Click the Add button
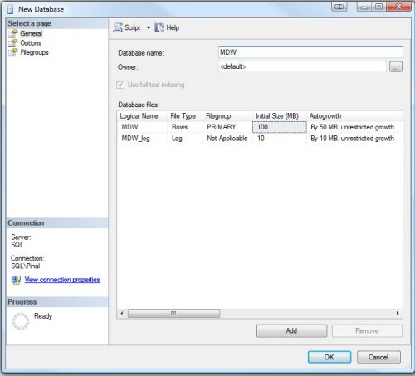Screen dimensions: 415x376 pos(291,330)
